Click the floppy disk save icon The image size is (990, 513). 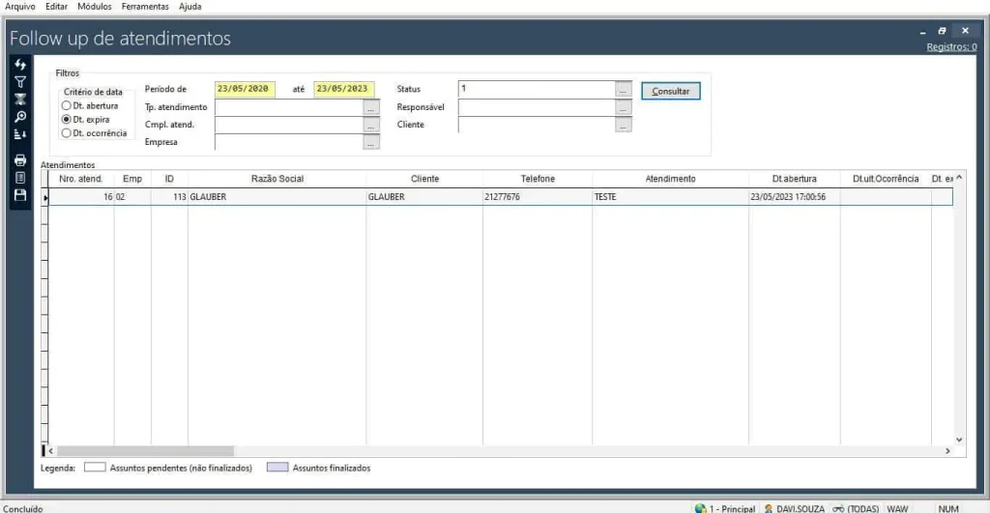[20, 195]
